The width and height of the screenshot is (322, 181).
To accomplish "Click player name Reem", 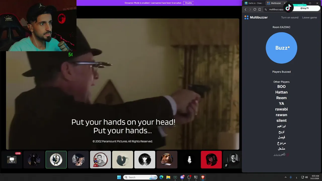I will tap(281, 98).
